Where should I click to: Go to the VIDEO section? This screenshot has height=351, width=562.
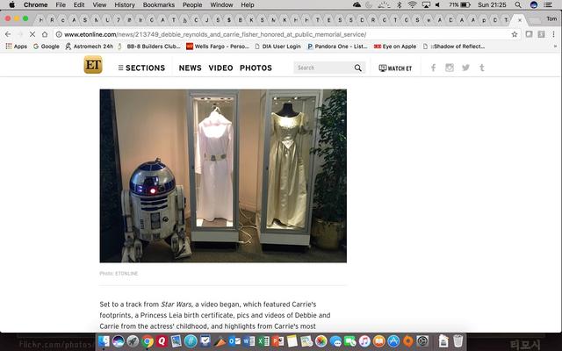pos(220,68)
